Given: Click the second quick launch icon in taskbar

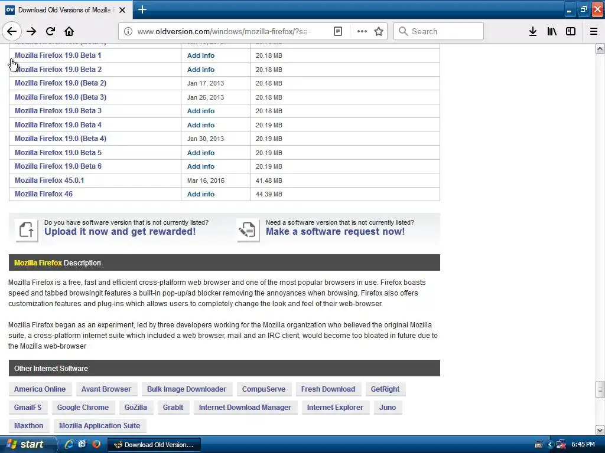Looking at the screenshot, I should pyautogui.click(x=82, y=444).
